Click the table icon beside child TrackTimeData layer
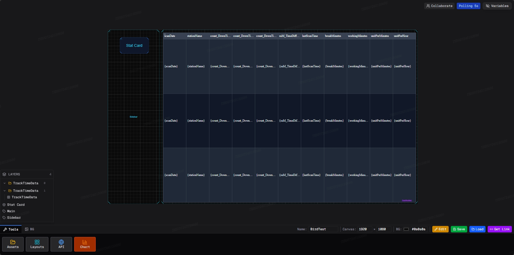 pos(9,197)
